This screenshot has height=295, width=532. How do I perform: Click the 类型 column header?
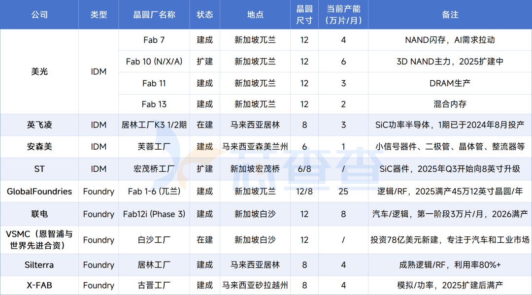click(x=99, y=15)
